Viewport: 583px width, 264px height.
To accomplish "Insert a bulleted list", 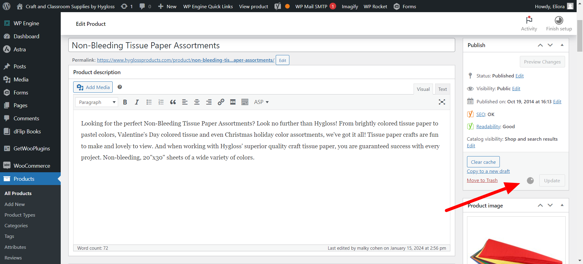I will coord(149,102).
